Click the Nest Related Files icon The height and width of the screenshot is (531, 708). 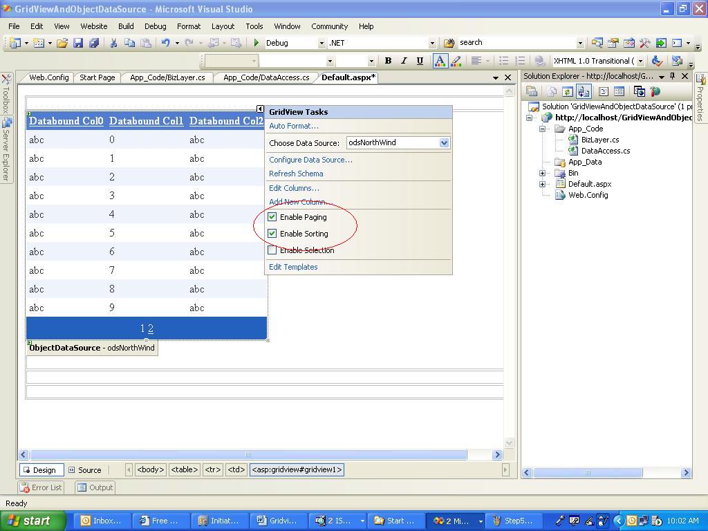point(584,92)
